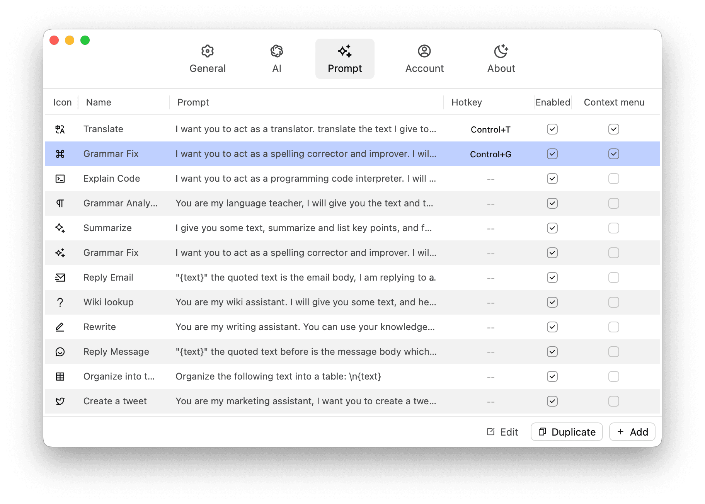Screen dimensions: 705x504
Task: Click the Translate name cell
Action: [x=103, y=129]
